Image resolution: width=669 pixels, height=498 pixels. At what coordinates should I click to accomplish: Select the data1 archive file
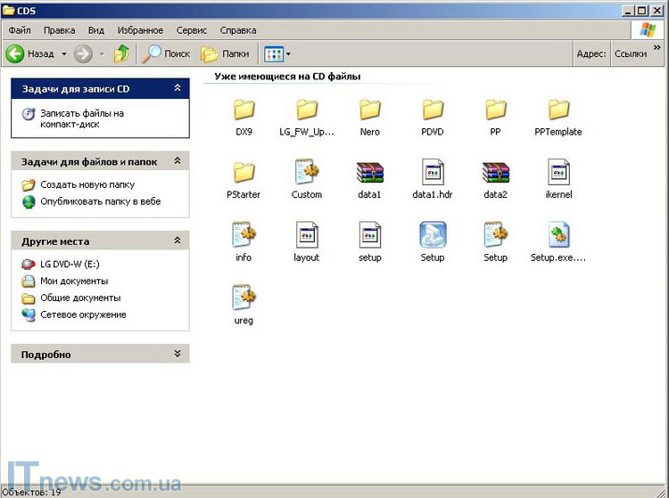[x=369, y=173]
